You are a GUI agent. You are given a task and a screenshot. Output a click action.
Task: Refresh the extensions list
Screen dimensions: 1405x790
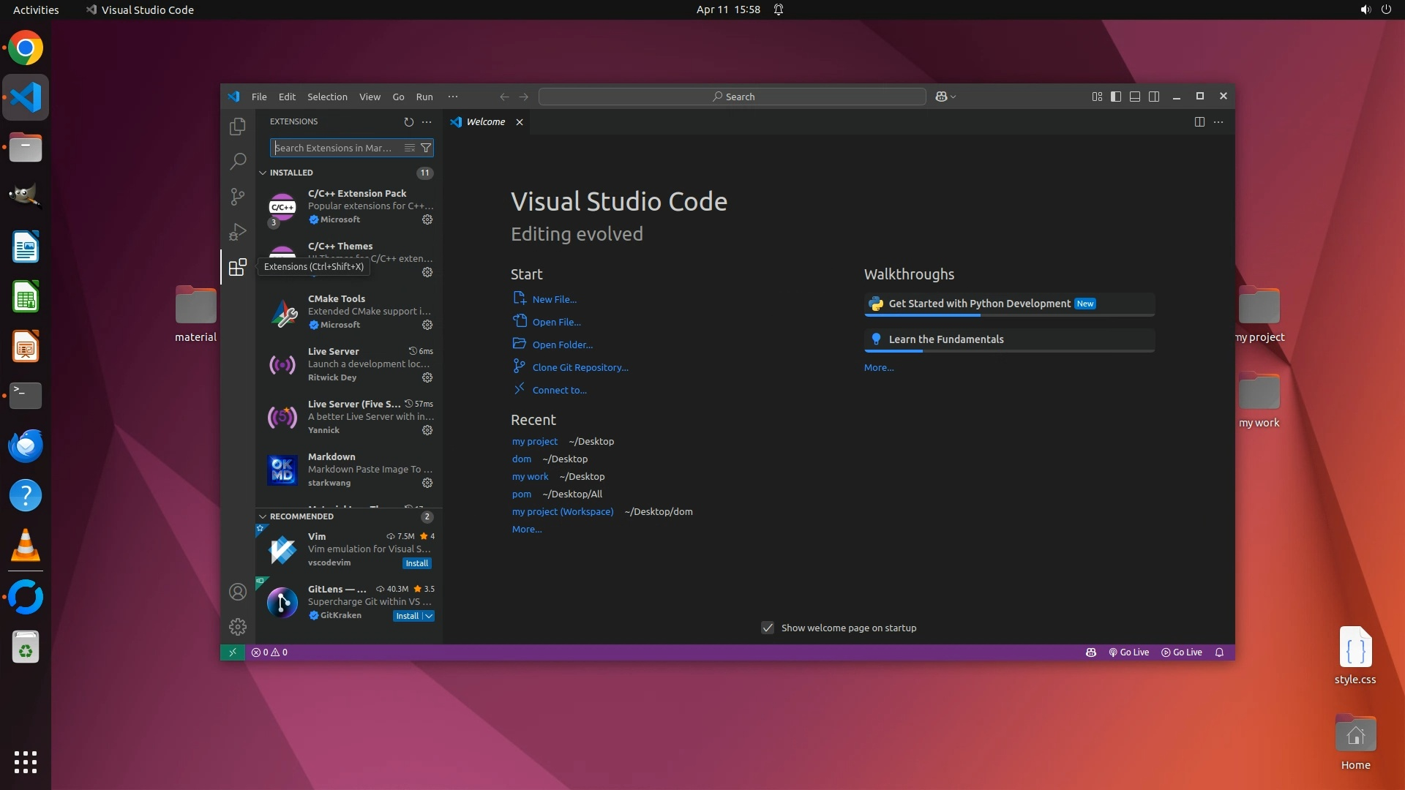(408, 122)
